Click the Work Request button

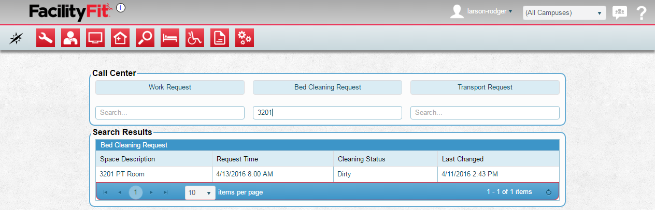(x=170, y=87)
